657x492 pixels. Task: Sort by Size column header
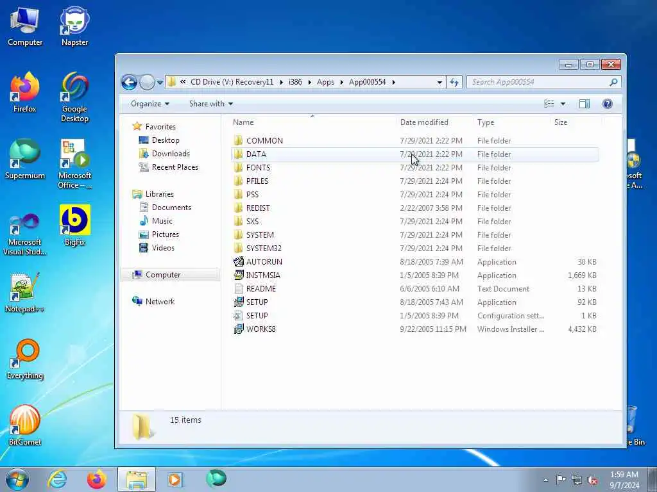click(x=576, y=122)
